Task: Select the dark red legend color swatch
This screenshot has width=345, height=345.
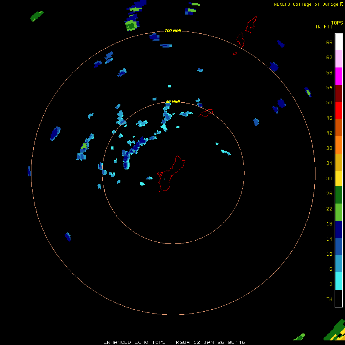Action: tap(338, 94)
